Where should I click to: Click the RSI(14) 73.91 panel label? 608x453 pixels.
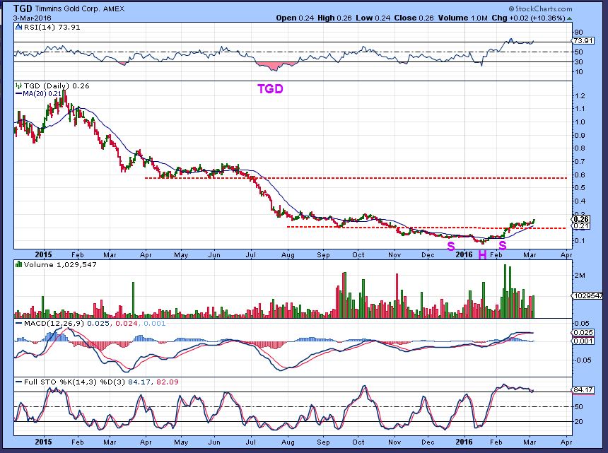[x=52, y=27]
